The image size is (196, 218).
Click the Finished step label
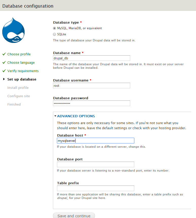pyautogui.click(x=14, y=104)
